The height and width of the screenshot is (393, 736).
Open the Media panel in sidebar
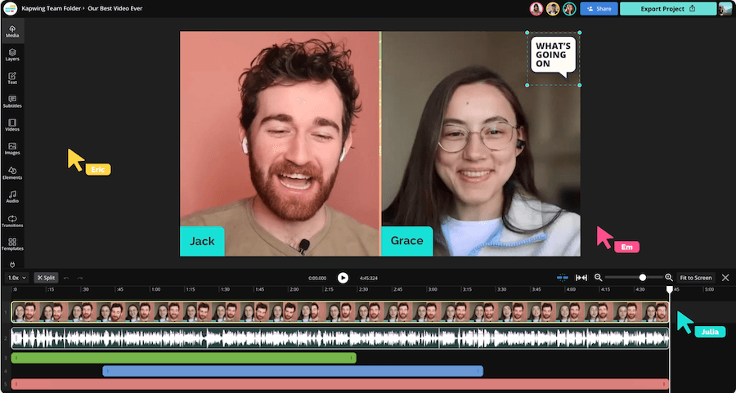[12, 32]
